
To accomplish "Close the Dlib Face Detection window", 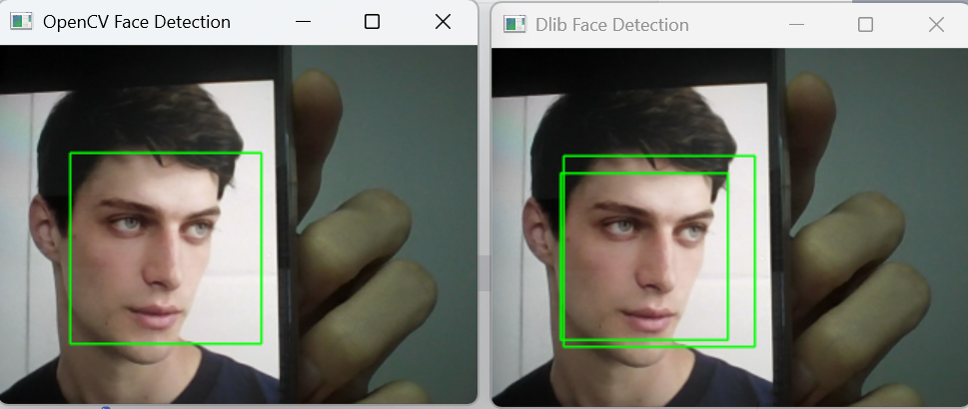I will 936,25.
